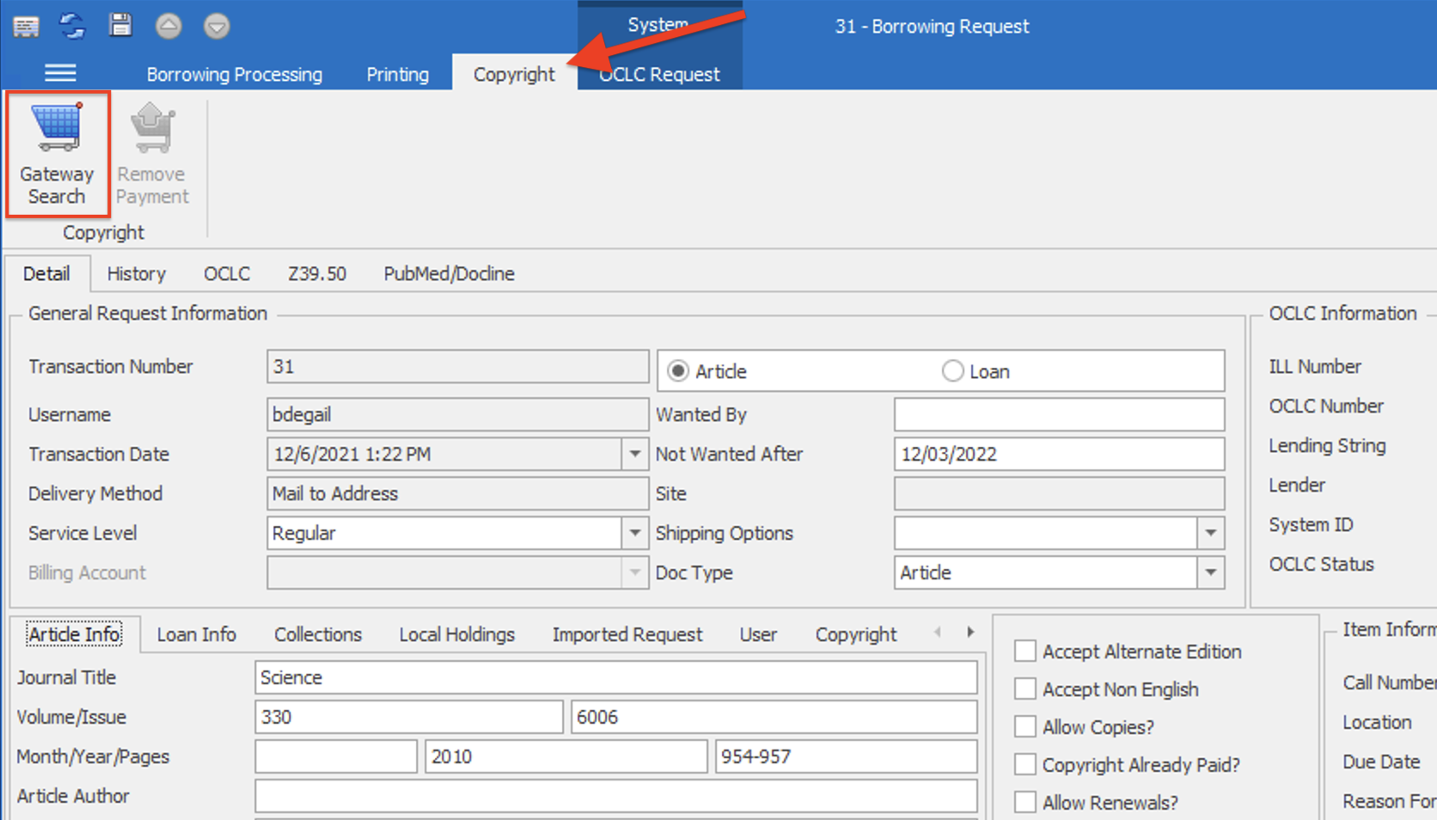
Task: Switch to the History tab
Action: point(136,273)
